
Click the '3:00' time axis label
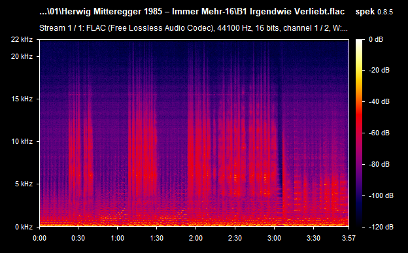pyautogui.click(x=274, y=238)
